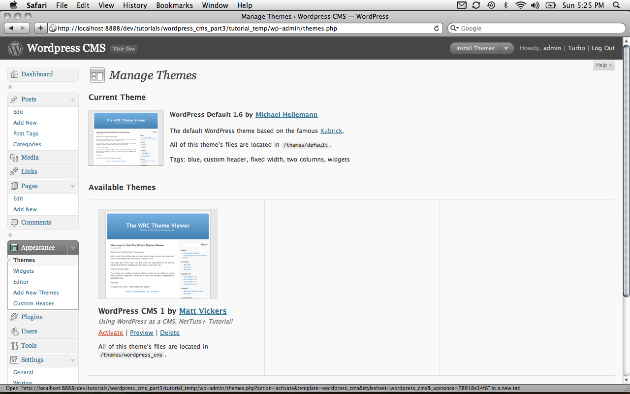Open Dashboard from the sidebar
The height and width of the screenshot is (394, 630).
pos(37,74)
